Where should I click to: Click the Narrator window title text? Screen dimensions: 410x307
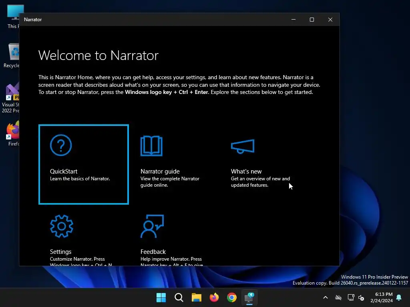tap(33, 20)
